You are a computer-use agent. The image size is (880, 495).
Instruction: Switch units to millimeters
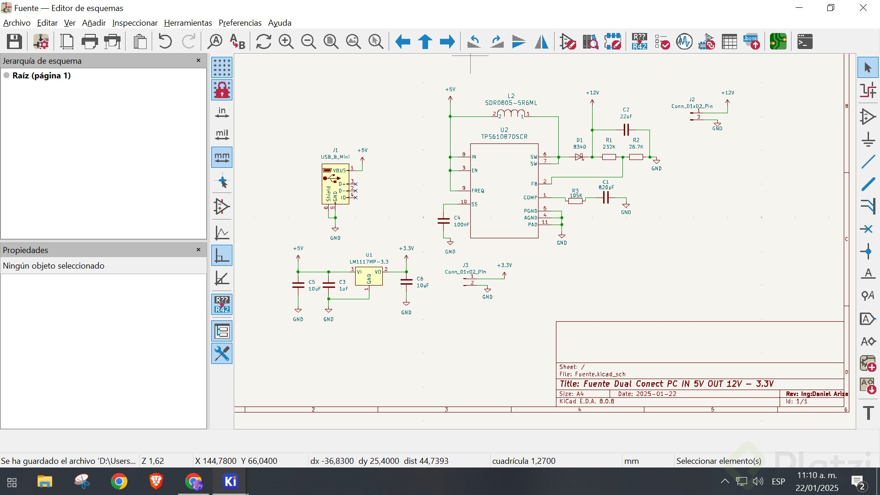click(222, 157)
